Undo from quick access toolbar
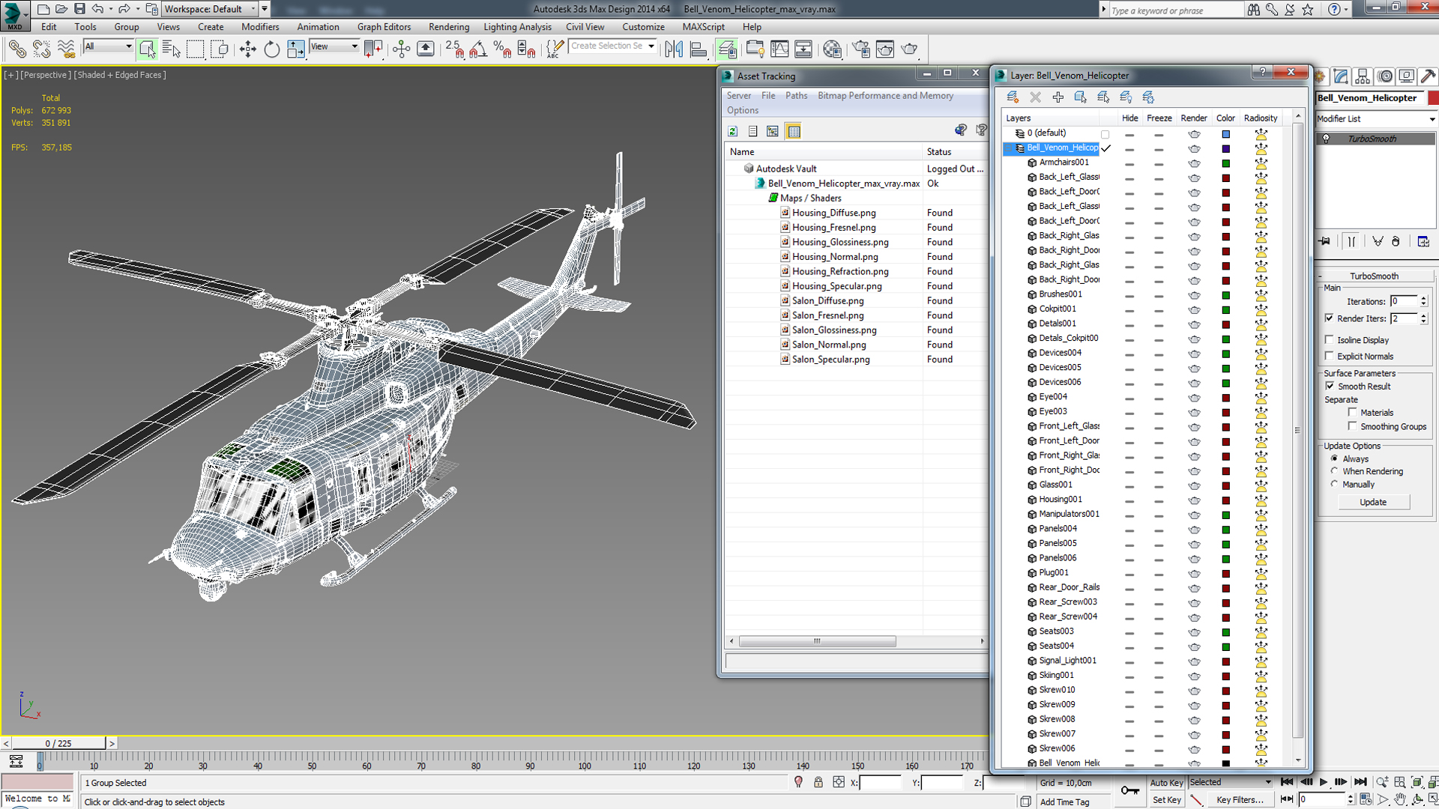The image size is (1439, 809). (x=97, y=9)
